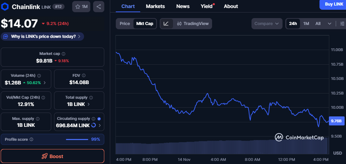Image resolution: width=346 pixels, height=164 pixels.
Task: Click the Boost button
Action: coord(52,156)
